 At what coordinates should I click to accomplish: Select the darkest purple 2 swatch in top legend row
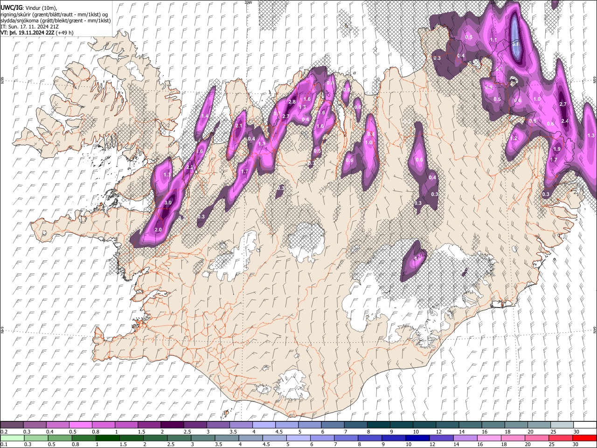coord(172,425)
